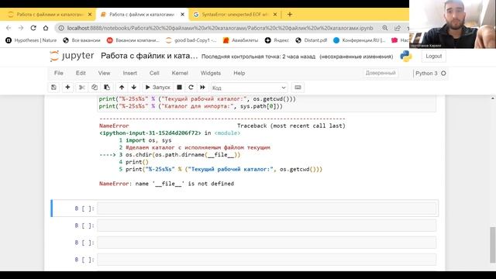Cut selected cells with the scissors icon

point(82,88)
